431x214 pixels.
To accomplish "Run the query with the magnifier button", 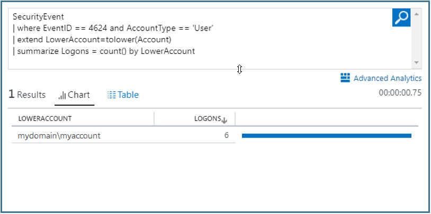I will coord(401,17).
